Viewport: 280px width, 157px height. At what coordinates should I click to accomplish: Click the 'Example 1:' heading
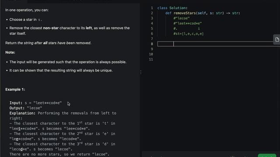(15, 89)
